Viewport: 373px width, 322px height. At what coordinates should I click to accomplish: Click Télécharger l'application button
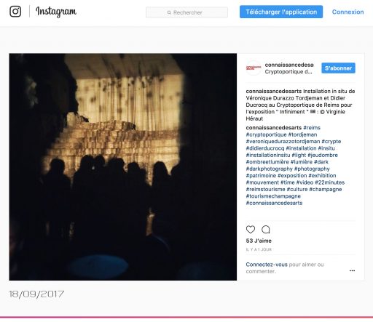point(281,12)
